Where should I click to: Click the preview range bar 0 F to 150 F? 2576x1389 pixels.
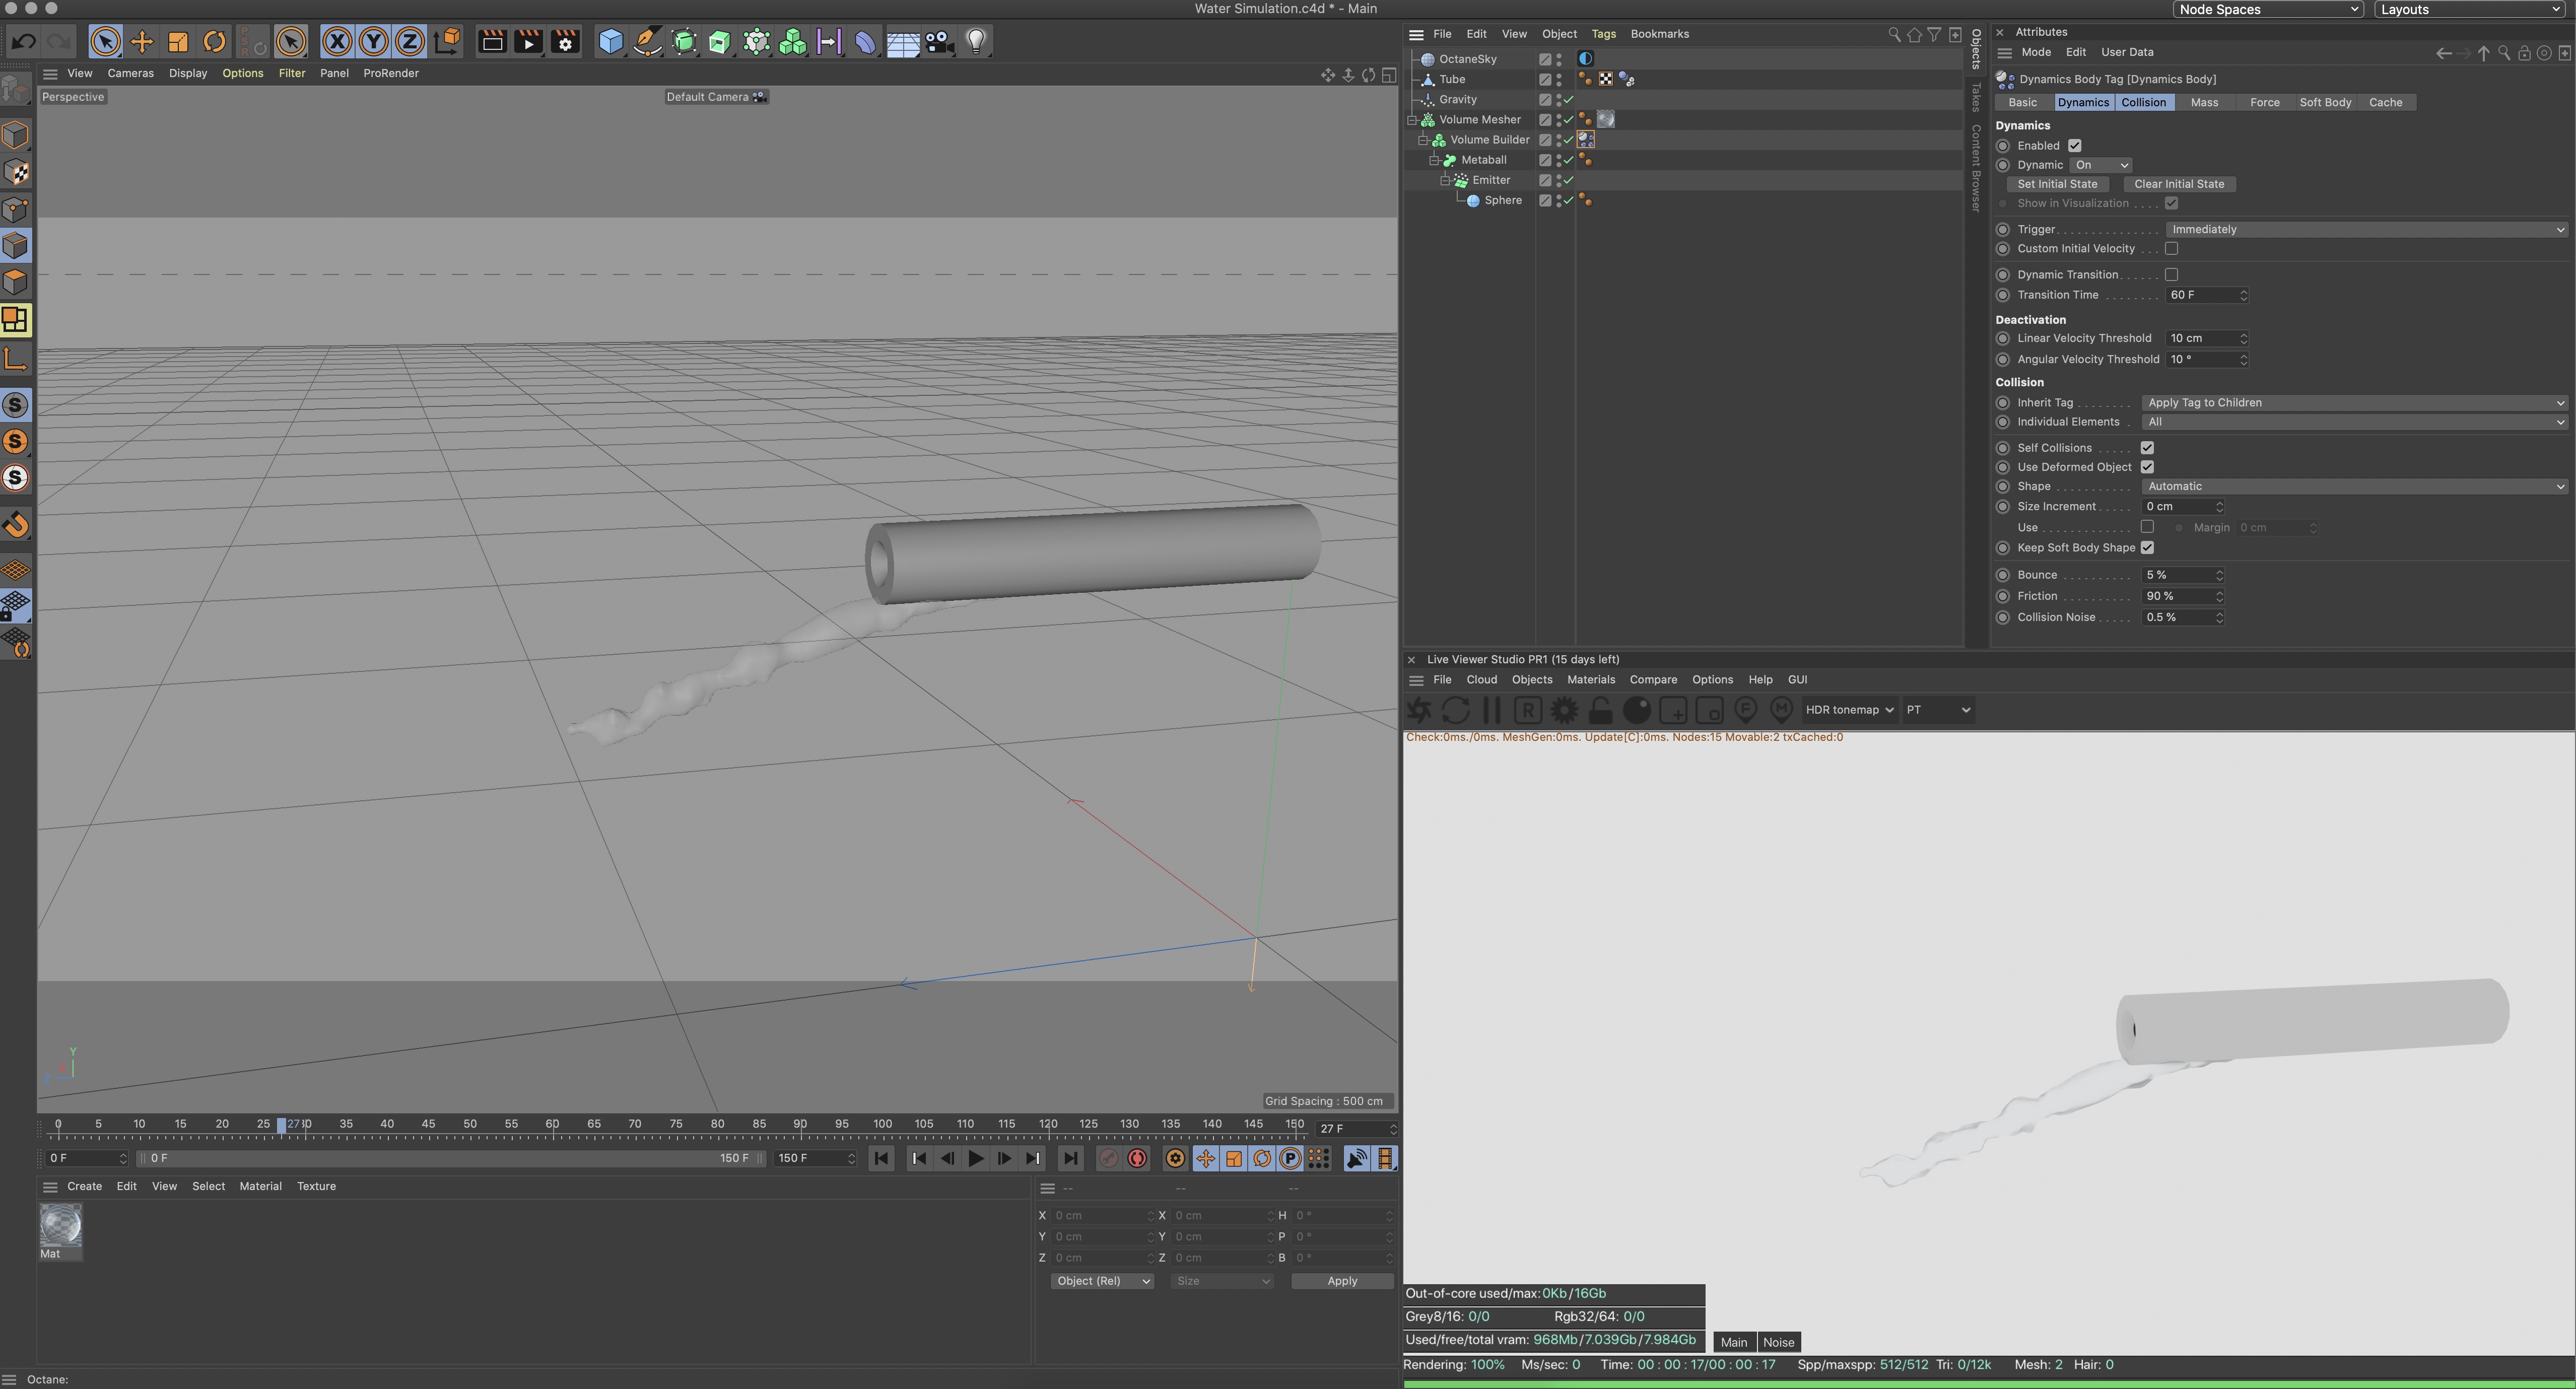point(450,1158)
